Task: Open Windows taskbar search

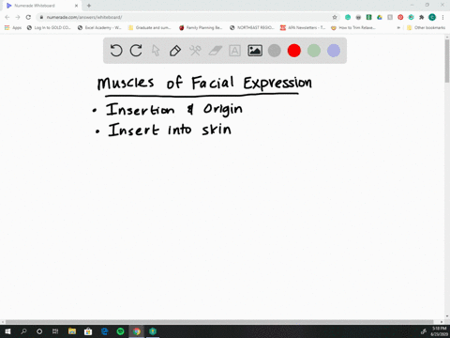Action: [x=23, y=331]
